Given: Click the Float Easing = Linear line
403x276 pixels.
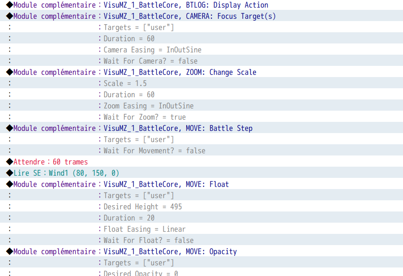Looking at the screenshot, I should click(144, 229).
